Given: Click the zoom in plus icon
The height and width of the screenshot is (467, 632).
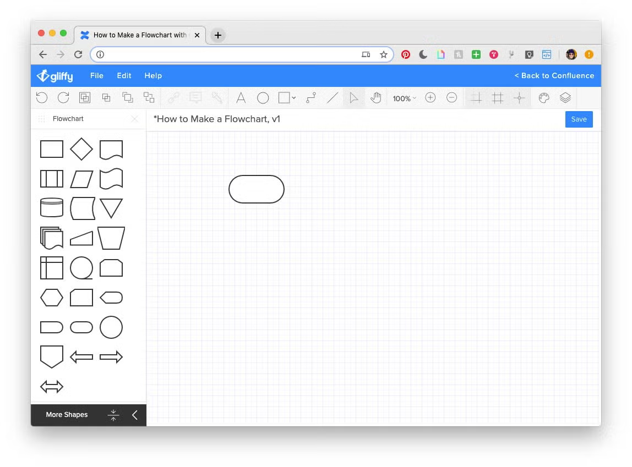Looking at the screenshot, I should tap(431, 98).
